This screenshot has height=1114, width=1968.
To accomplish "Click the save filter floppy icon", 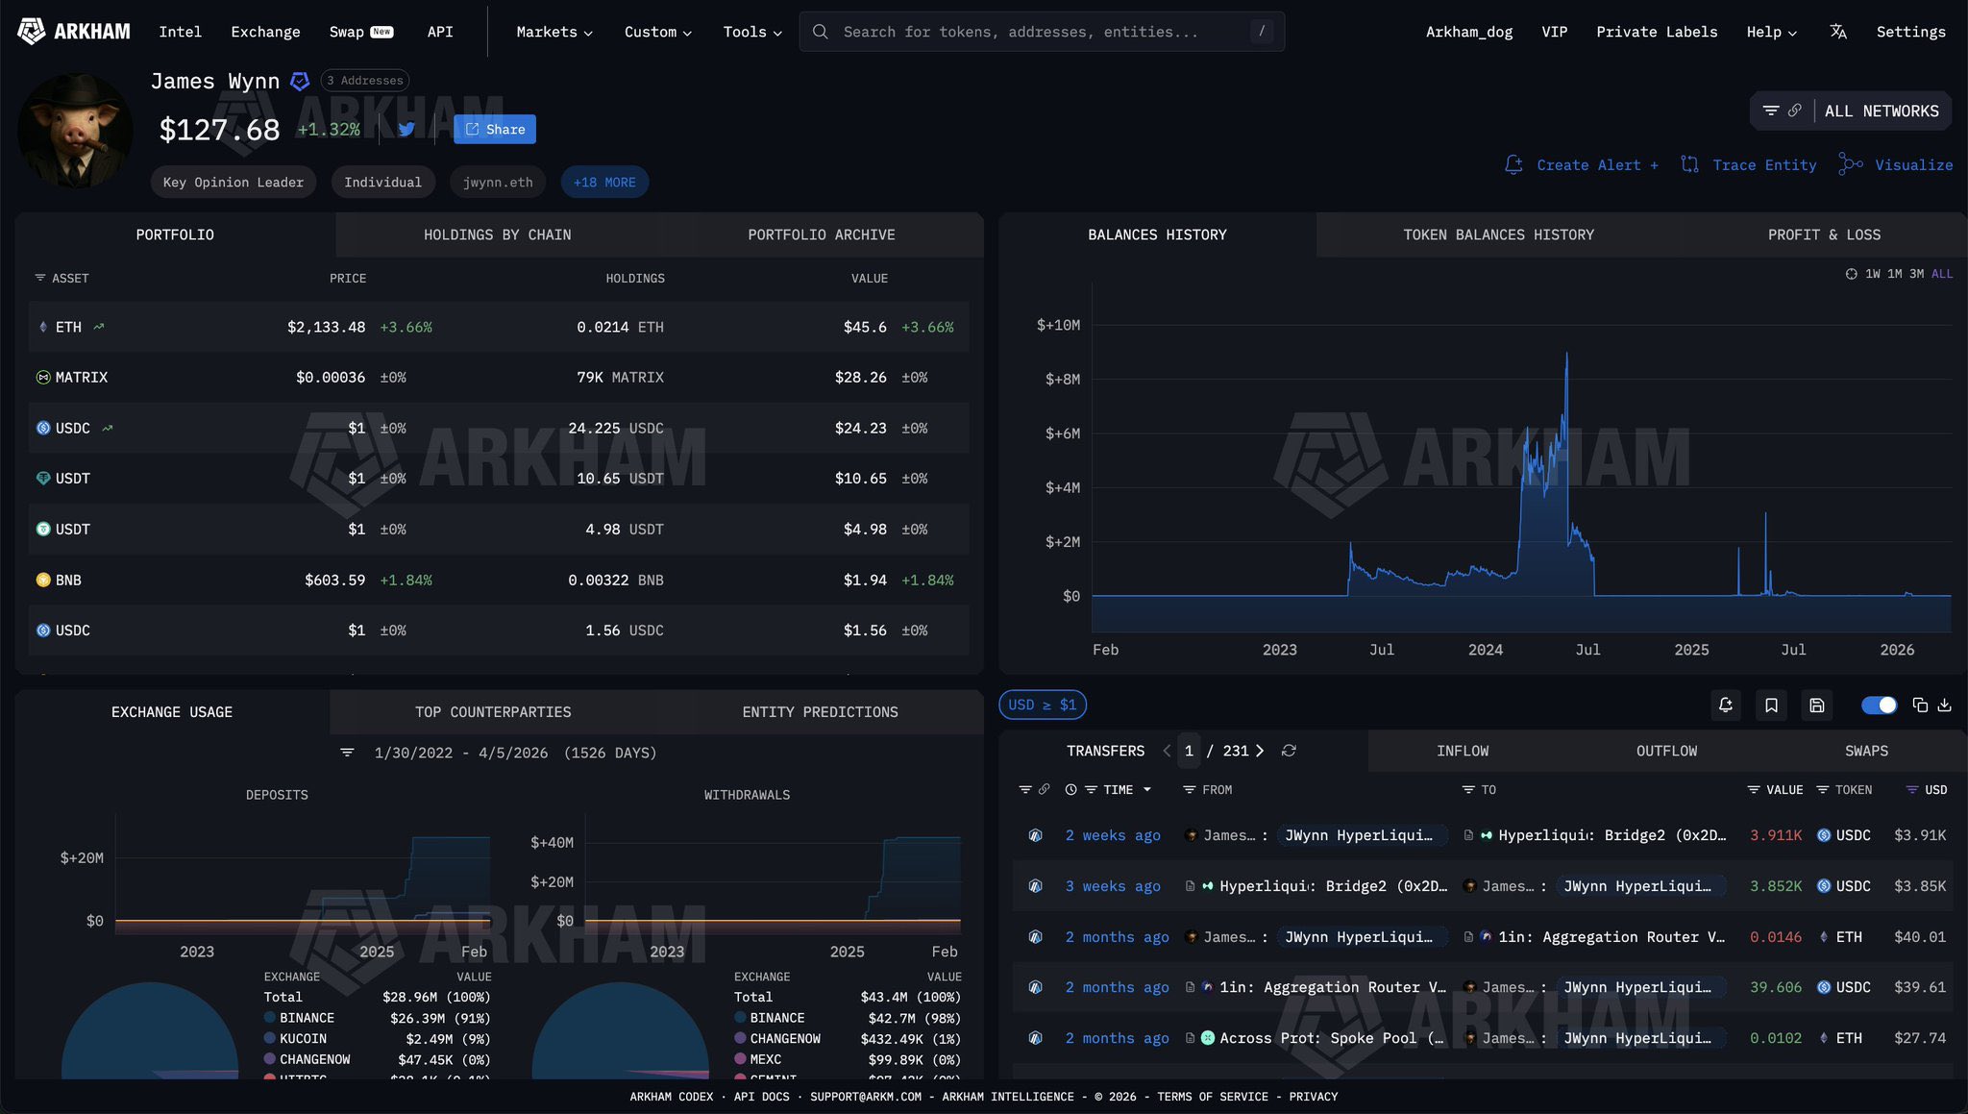I will 1816,706.
